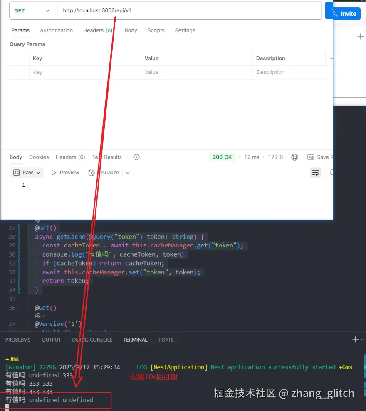Click the network globe icon

(295, 157)
